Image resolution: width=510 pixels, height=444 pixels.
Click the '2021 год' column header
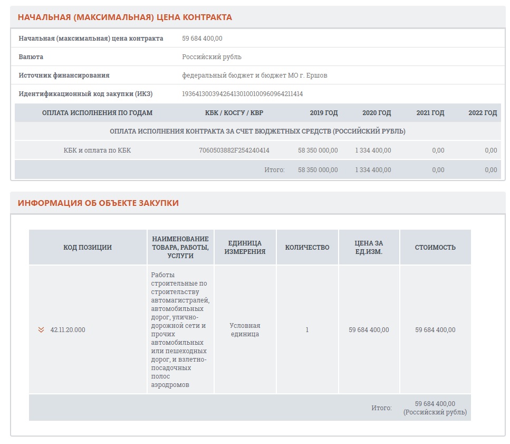coord(430,113)
